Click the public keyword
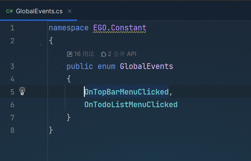The height and width of the screenshot is (161, 251). coord(80,66)
